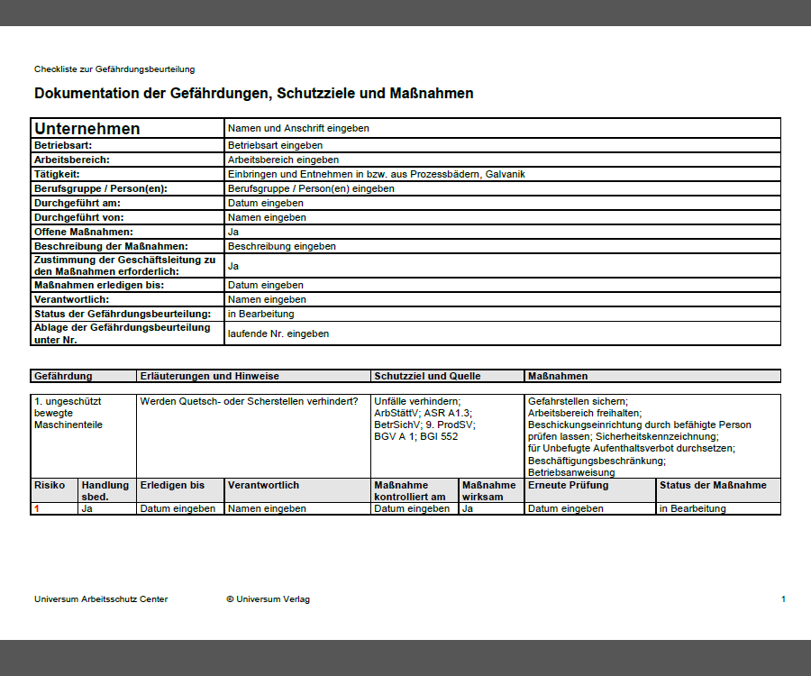Select 'Datum eingeben' in Maßnahmen erledigen bis row
The image size is (811, 676).
pos(265,286)
